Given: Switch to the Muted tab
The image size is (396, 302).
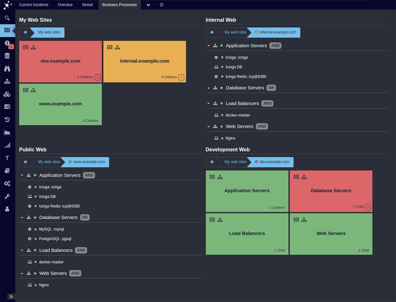Looking at the screenshot, I should [87, 5].
